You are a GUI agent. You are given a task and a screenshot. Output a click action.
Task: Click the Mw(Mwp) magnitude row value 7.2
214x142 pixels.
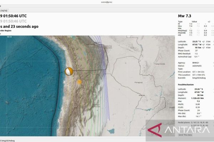(x=191, y=31)
